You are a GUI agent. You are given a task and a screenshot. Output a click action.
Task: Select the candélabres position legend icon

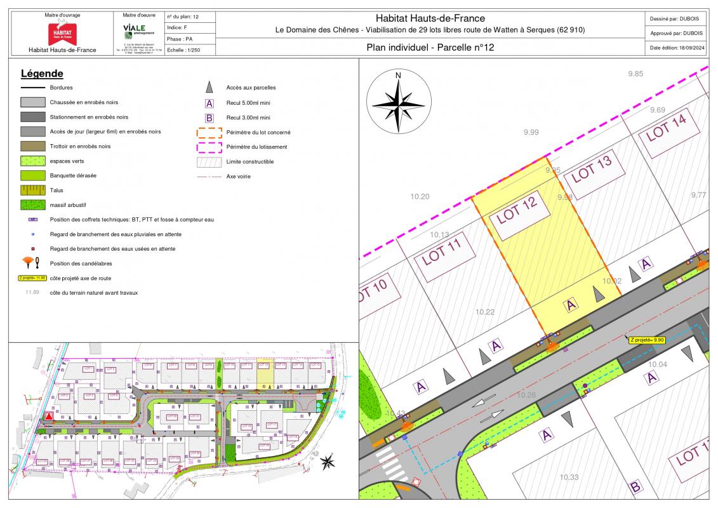coord(33,263)
